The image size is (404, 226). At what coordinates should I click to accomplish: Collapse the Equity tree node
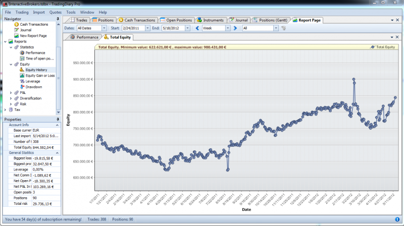[11, 65]
